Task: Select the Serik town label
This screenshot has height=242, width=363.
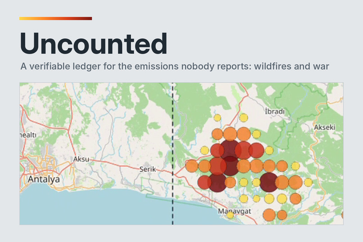Action: pyautogui.click(x=147, y=169)
